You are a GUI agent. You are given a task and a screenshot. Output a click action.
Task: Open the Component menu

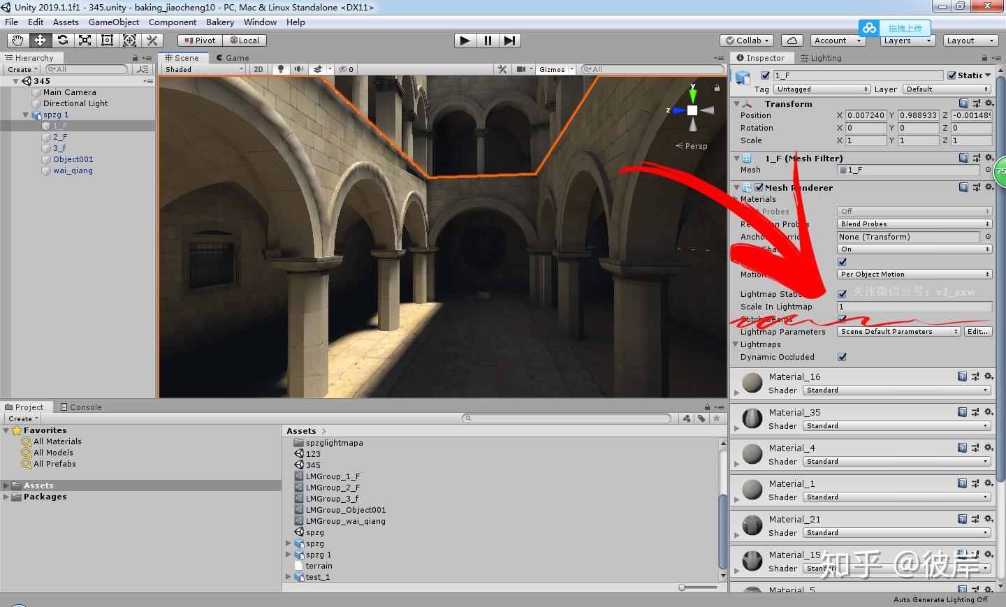coord(173,22)
